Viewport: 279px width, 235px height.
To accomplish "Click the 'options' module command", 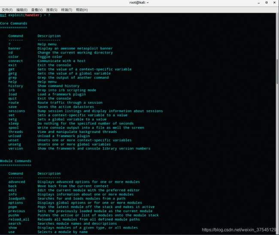I will click(15, 203).
